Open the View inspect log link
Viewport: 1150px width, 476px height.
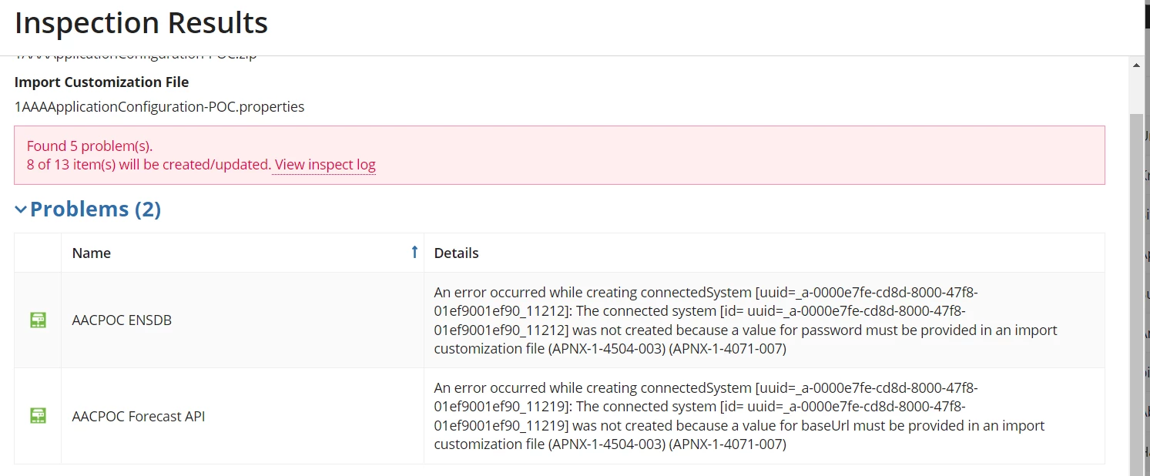(x=325, y=164)
